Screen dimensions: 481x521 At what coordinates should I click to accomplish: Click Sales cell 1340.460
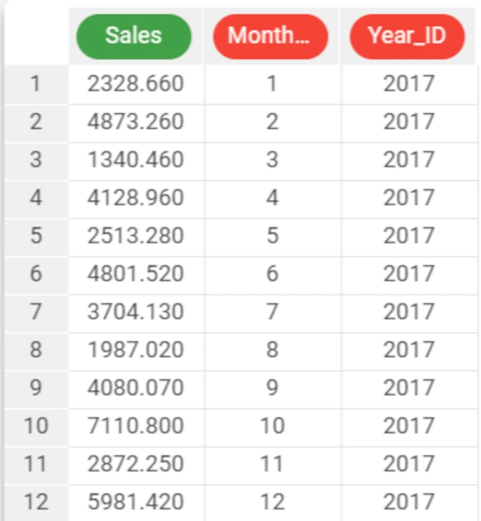coord(136,160)
